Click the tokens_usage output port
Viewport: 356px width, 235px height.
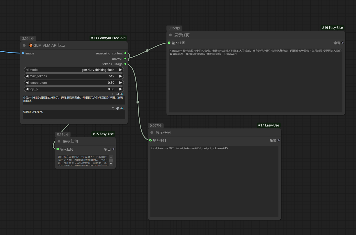125,64
